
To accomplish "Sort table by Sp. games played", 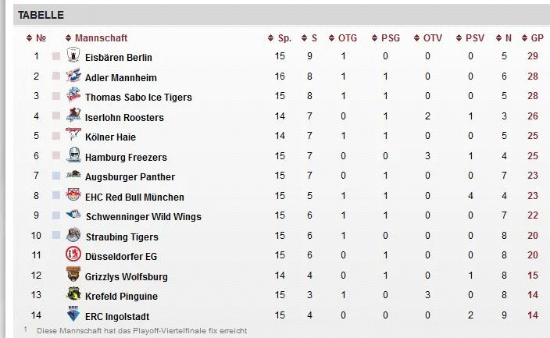I will click(x=284, y=38).
